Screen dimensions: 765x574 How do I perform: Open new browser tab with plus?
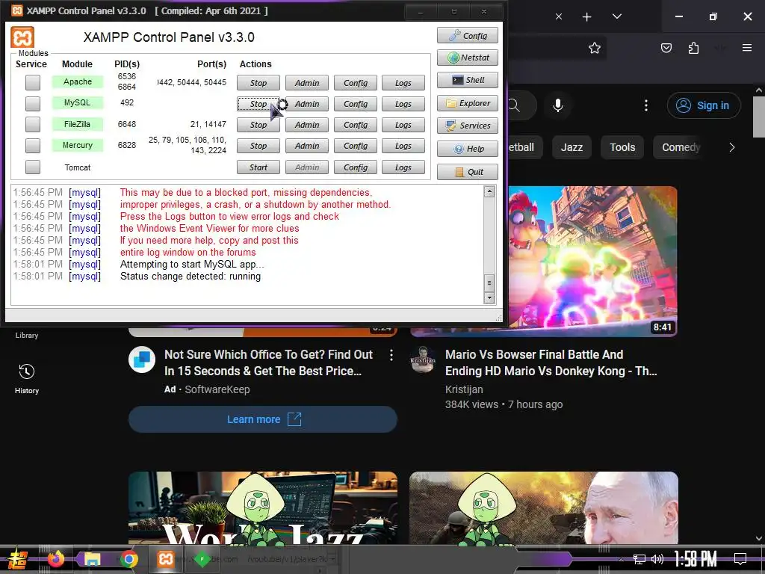tap(587, 17)
